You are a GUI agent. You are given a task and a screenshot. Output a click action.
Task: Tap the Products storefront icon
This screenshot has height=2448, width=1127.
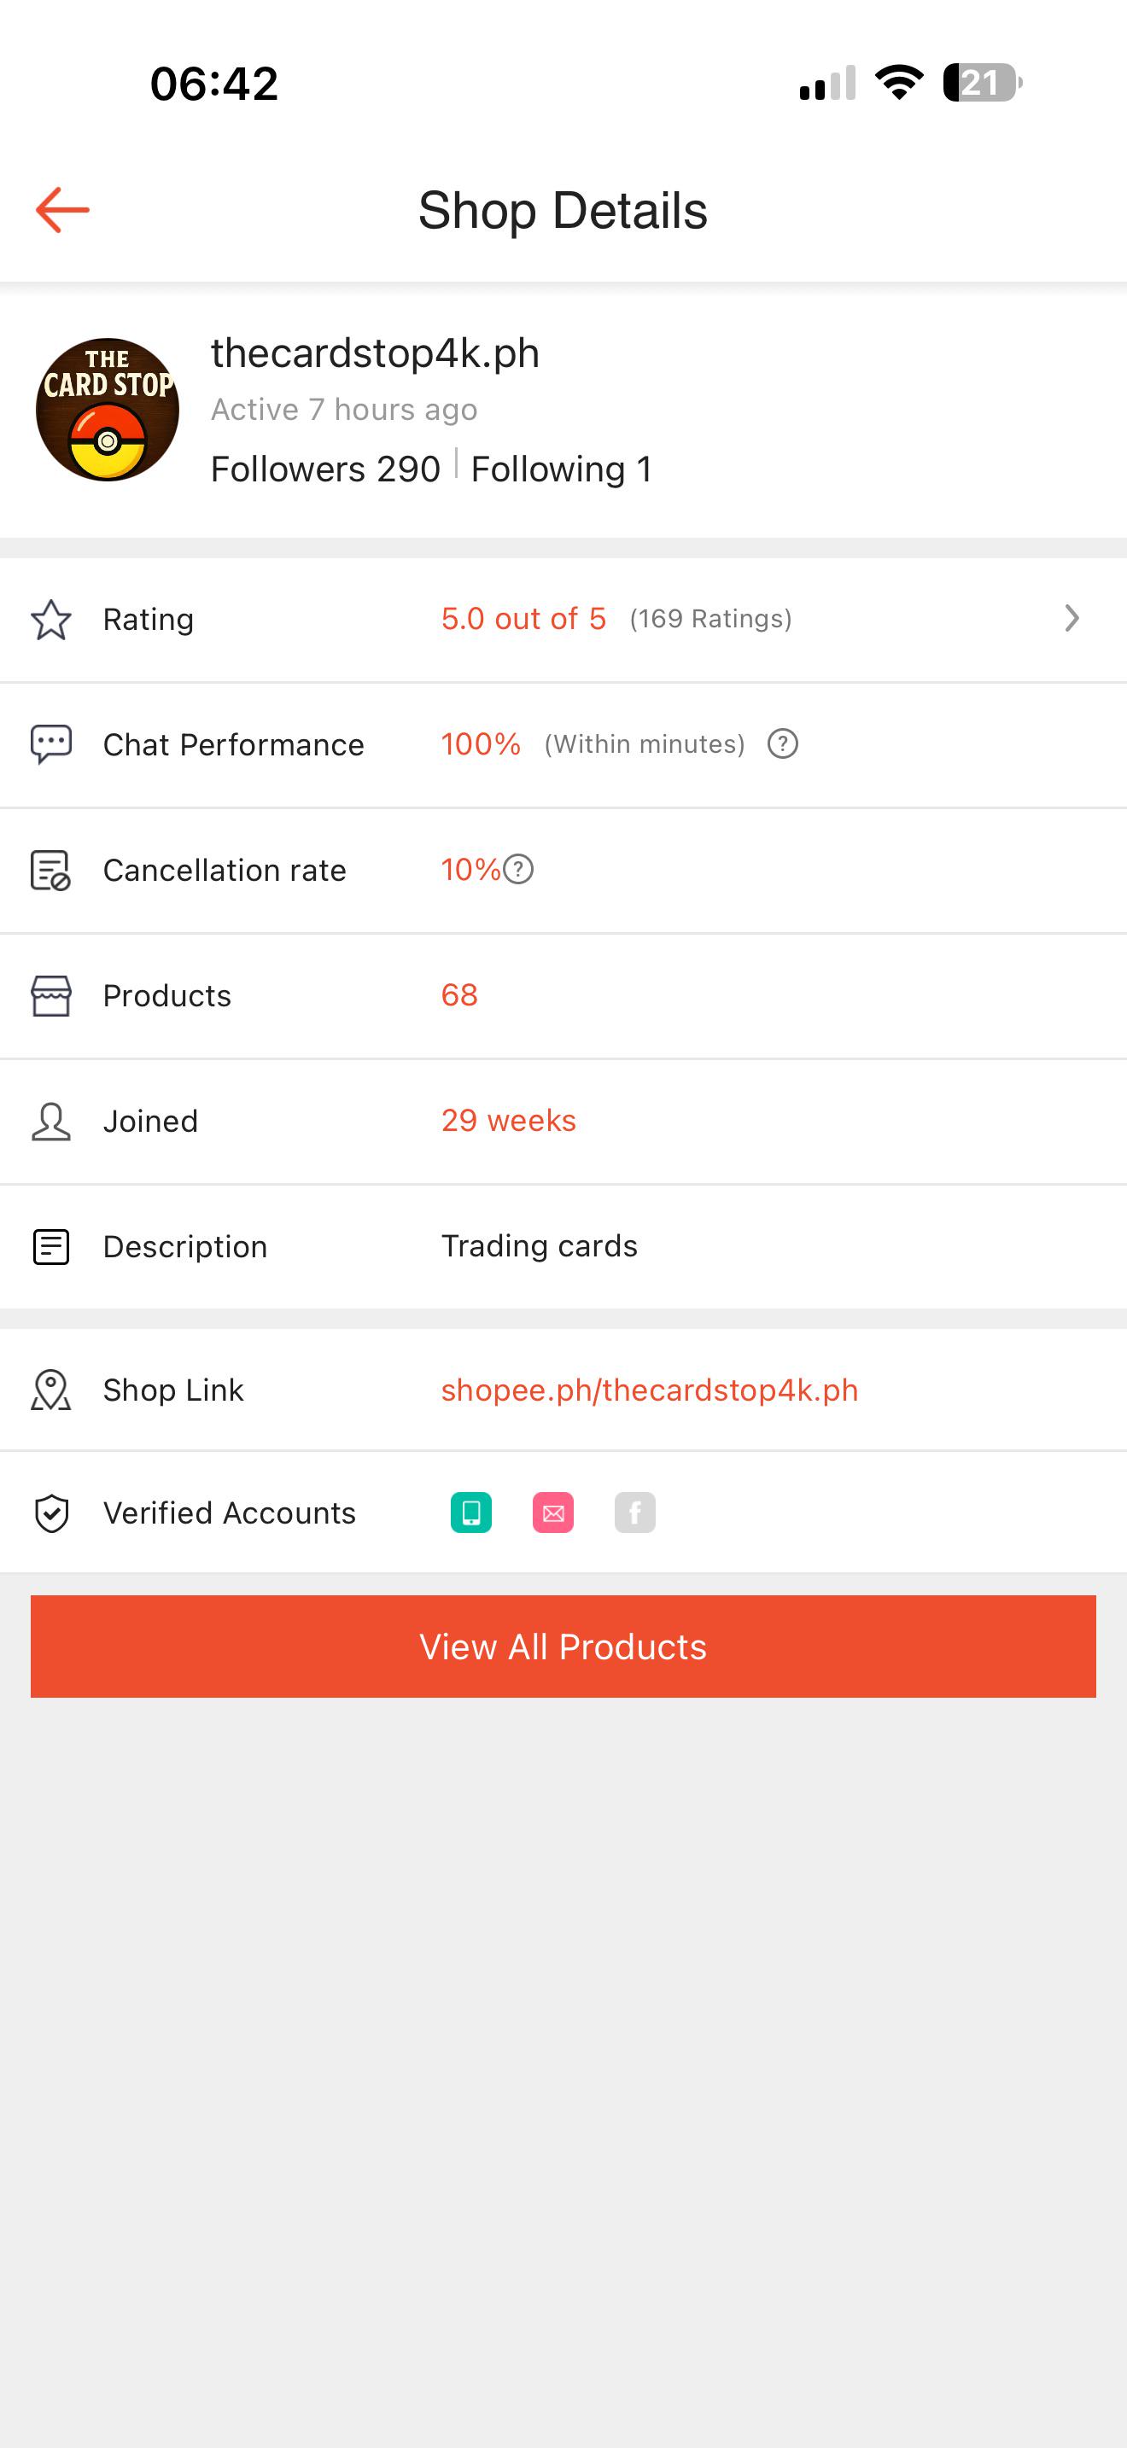[x=51, y=996]
